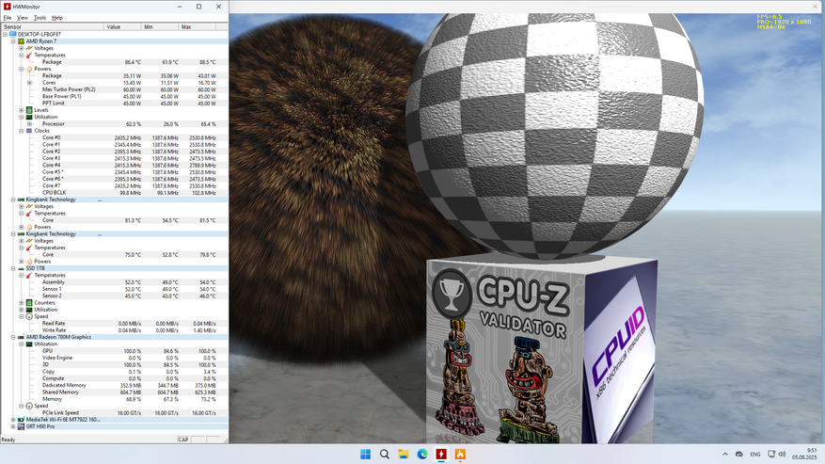Click the HWMonitor title bar app icon

pyautogui.click(x=7, y=7)
